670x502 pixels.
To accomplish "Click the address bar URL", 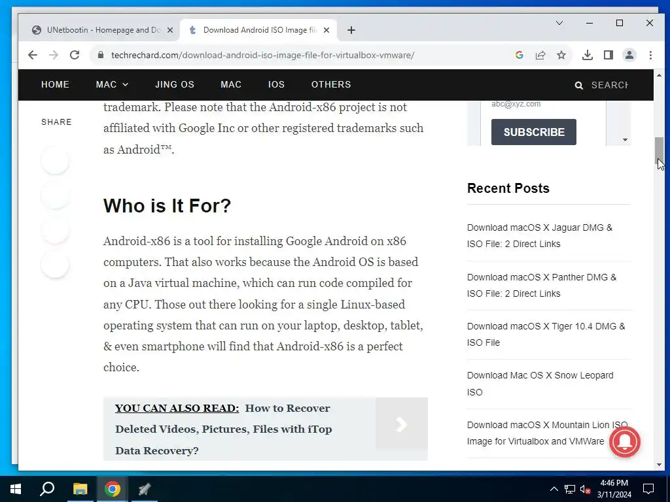I will point(262,55).
